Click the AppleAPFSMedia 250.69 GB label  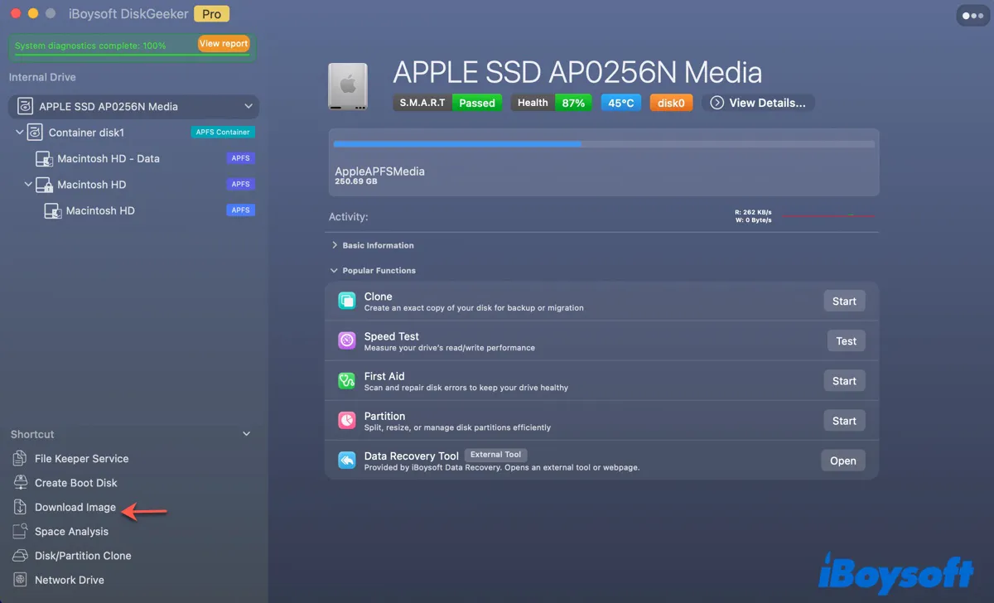[x=379, y=176]
